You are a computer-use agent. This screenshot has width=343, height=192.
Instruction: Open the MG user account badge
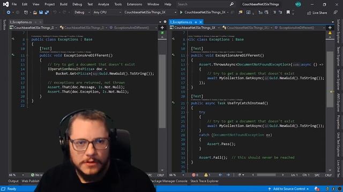(x=298, y=4)
